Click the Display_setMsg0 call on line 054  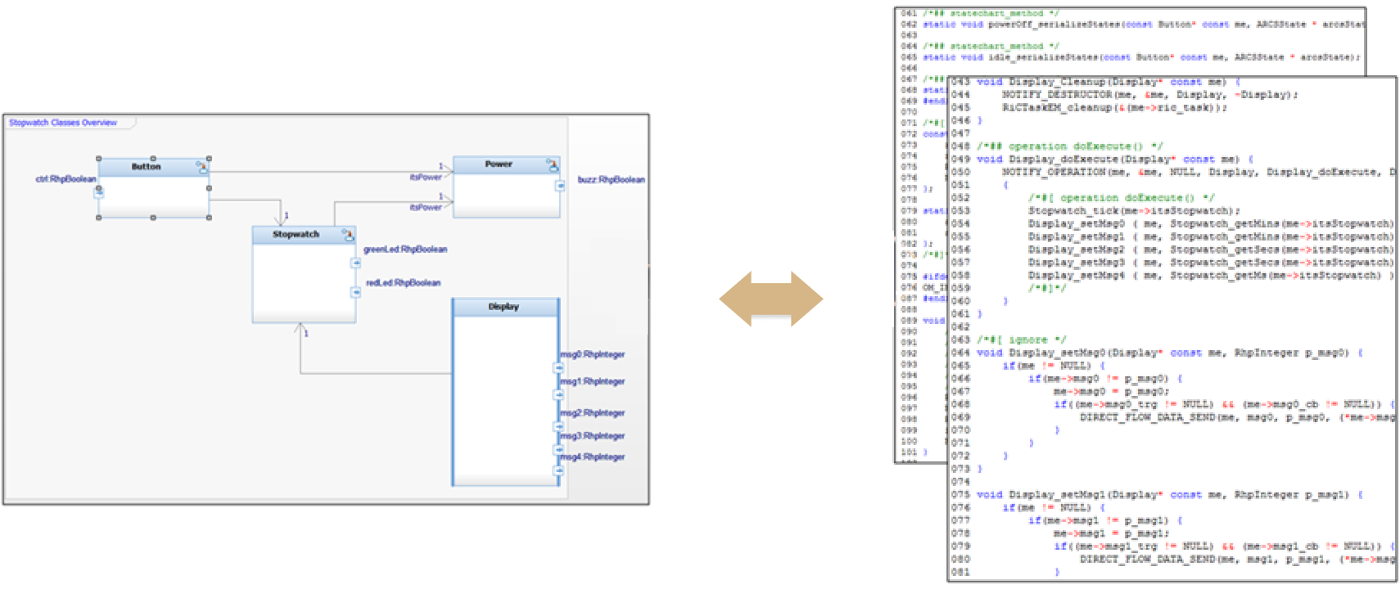coord(1212,224)
